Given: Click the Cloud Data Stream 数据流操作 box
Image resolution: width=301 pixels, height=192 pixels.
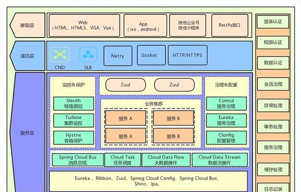Looking at the screenshot, I should [220, 160].
